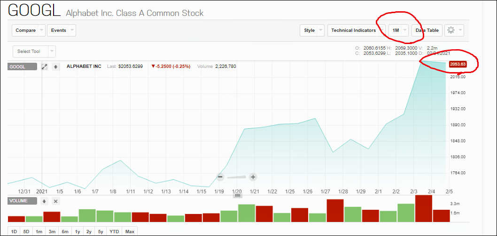Click the 1/20 date on the axis

[x=237, y=192]
